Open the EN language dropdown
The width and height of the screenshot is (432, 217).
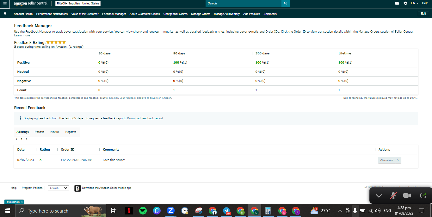pos(415,3)
